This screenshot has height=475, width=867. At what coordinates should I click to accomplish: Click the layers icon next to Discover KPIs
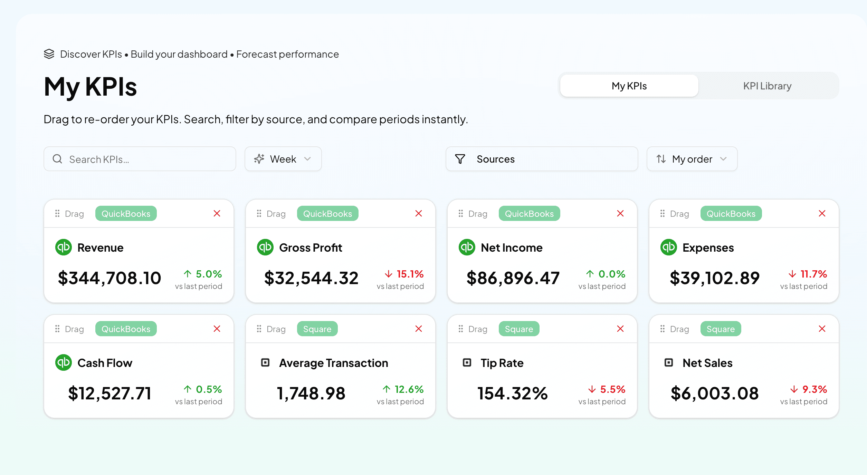coord(49,54)
